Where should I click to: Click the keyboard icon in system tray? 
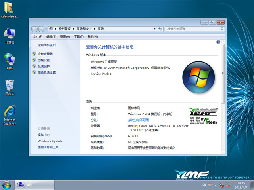(210, 185)
